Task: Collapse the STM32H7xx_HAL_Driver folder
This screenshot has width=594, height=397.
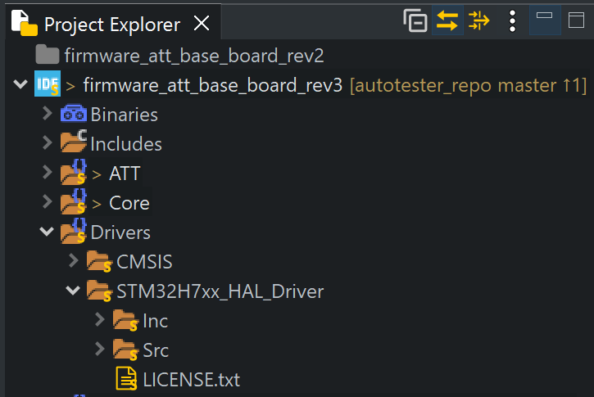Action: point(74,291)
